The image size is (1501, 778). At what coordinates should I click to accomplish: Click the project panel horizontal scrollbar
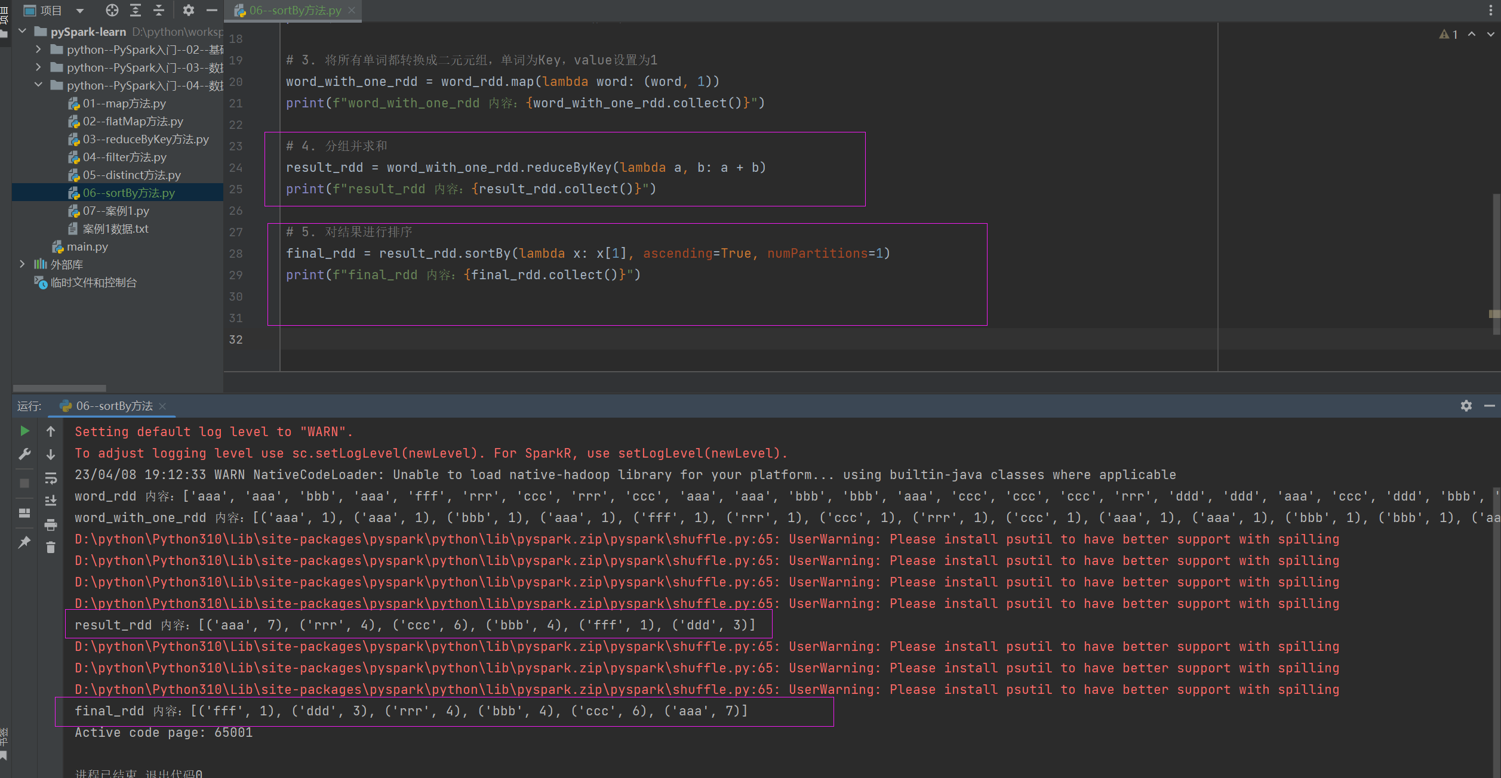[x=60, y=388]
